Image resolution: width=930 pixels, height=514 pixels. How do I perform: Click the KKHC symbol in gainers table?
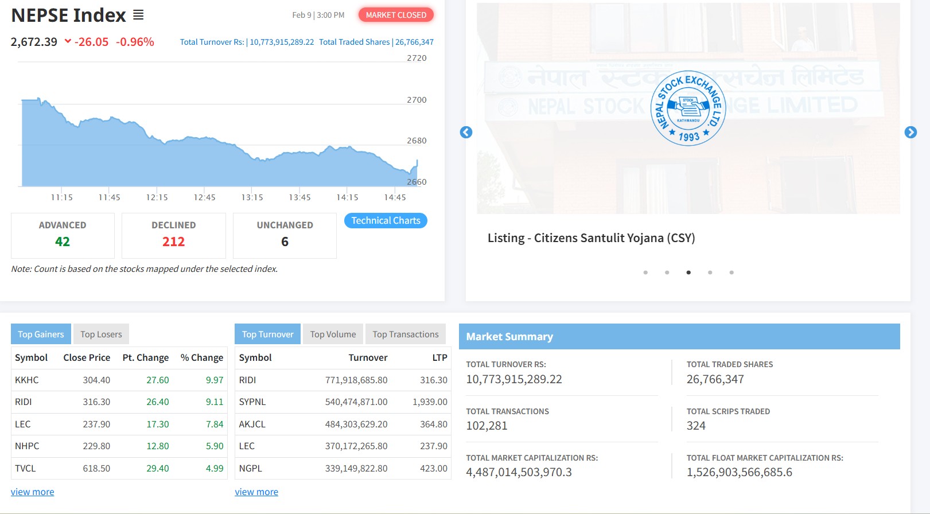tap(27, 380)
